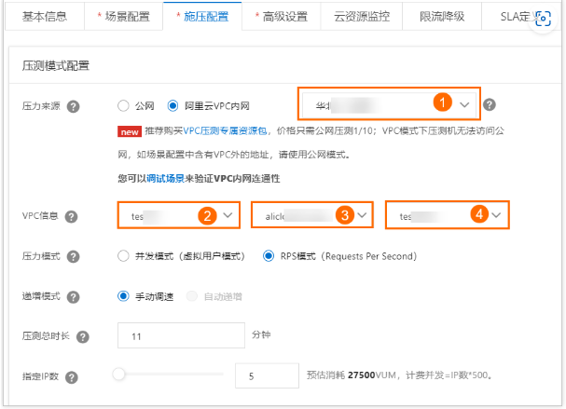The height and width of the screenshot is (409, 566).
Task: Open the dropdown starting with alicl
Action: point(312,215)
